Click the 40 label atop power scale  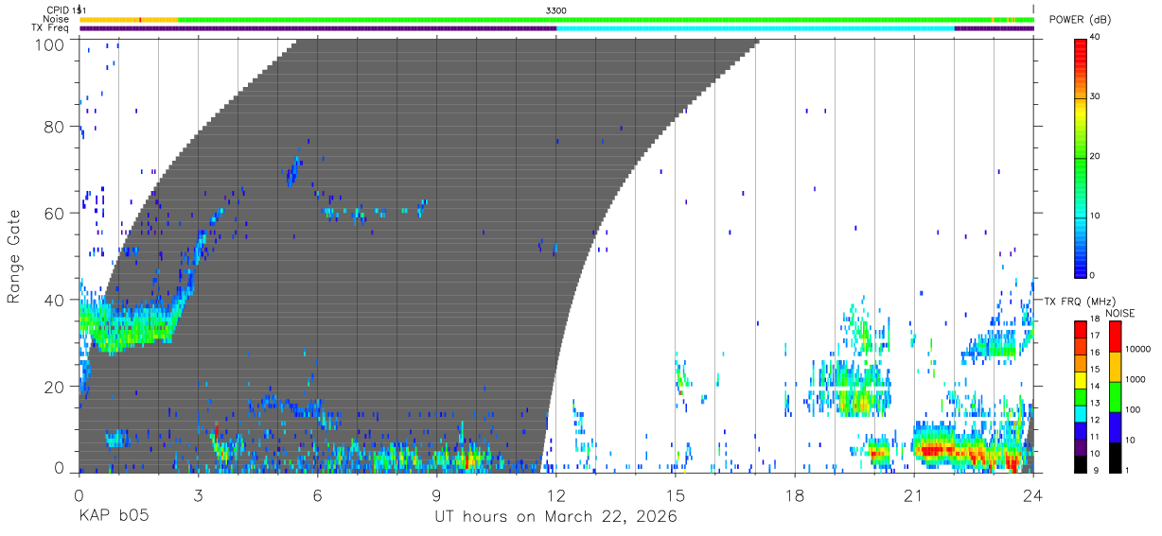click(x=1097, y=38)
